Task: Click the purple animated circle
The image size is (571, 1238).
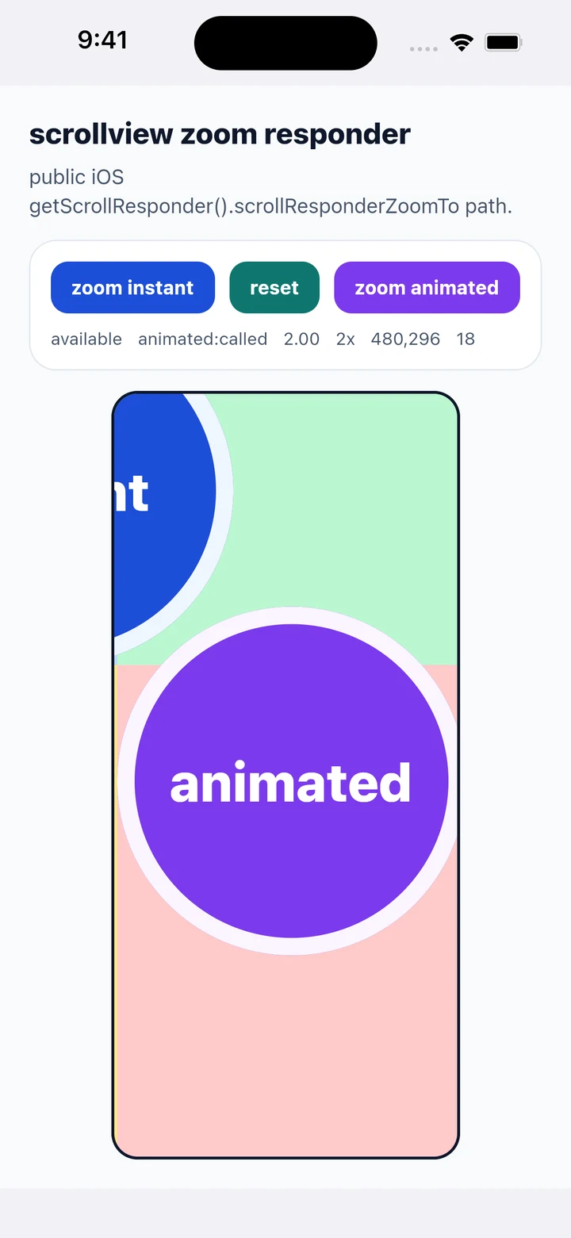Action: [291, 781]
